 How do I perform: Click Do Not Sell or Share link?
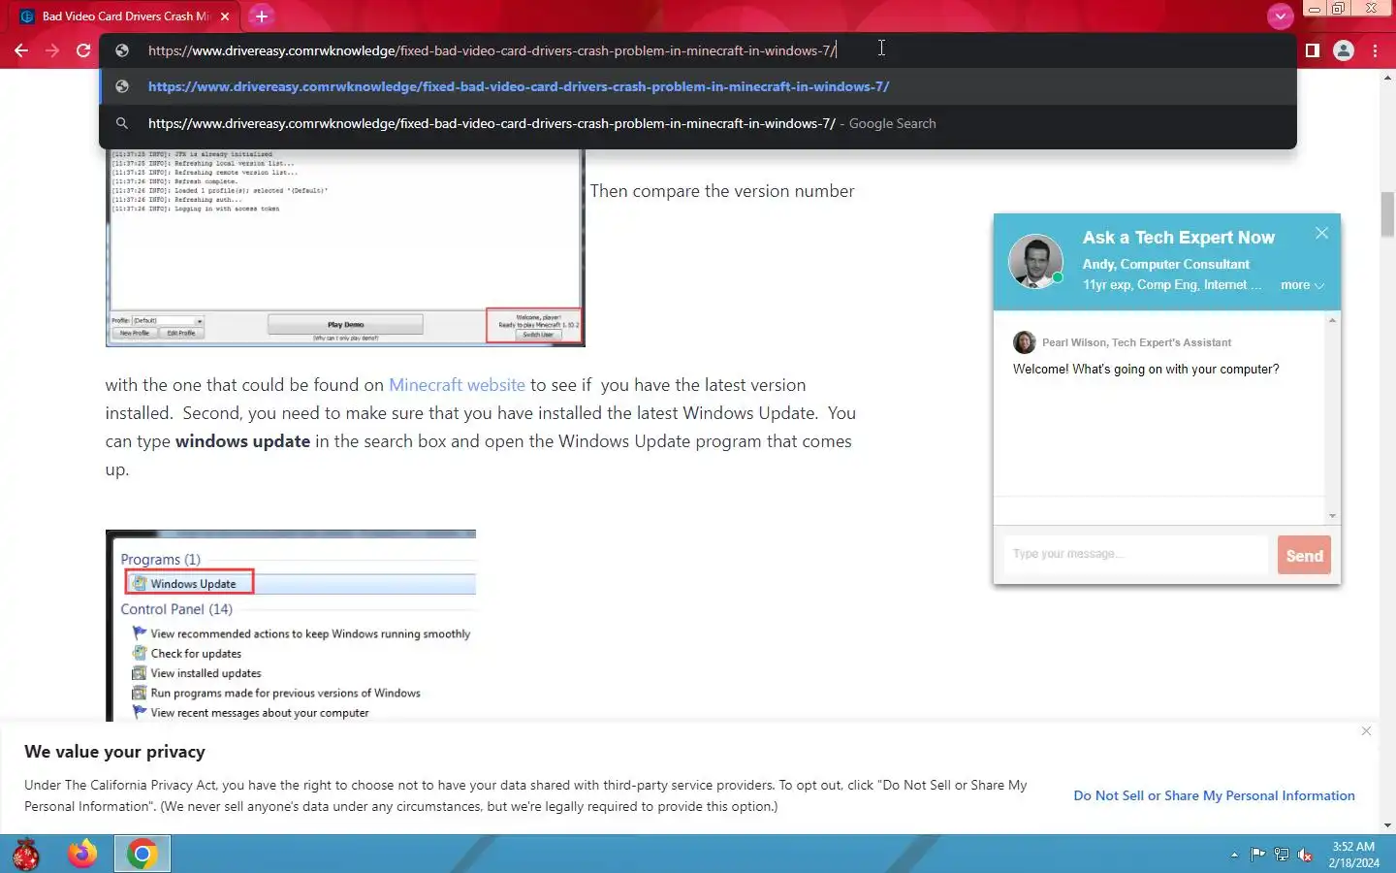coord(1214,795)
